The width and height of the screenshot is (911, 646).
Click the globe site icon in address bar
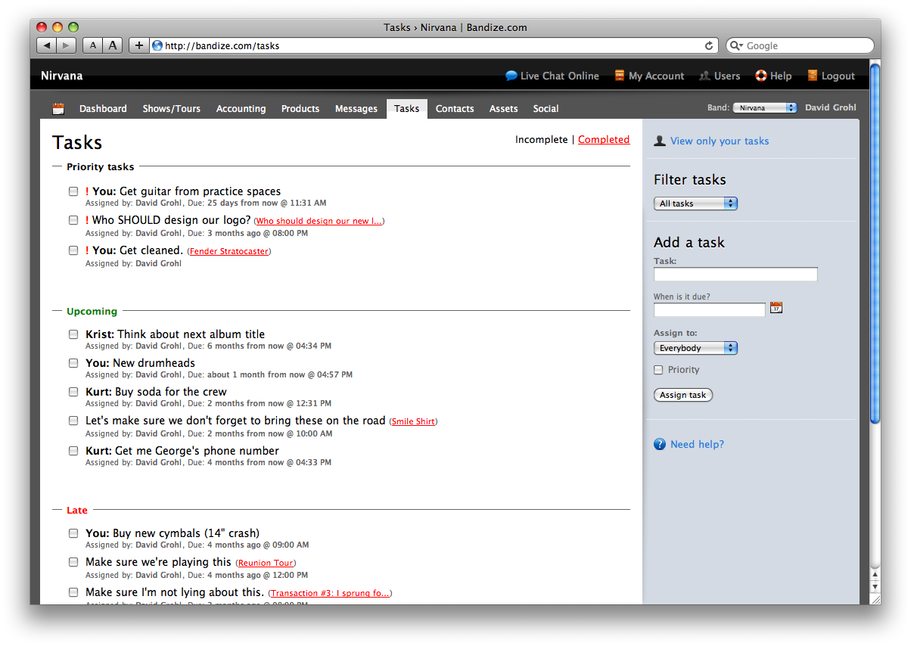(157, 45)
